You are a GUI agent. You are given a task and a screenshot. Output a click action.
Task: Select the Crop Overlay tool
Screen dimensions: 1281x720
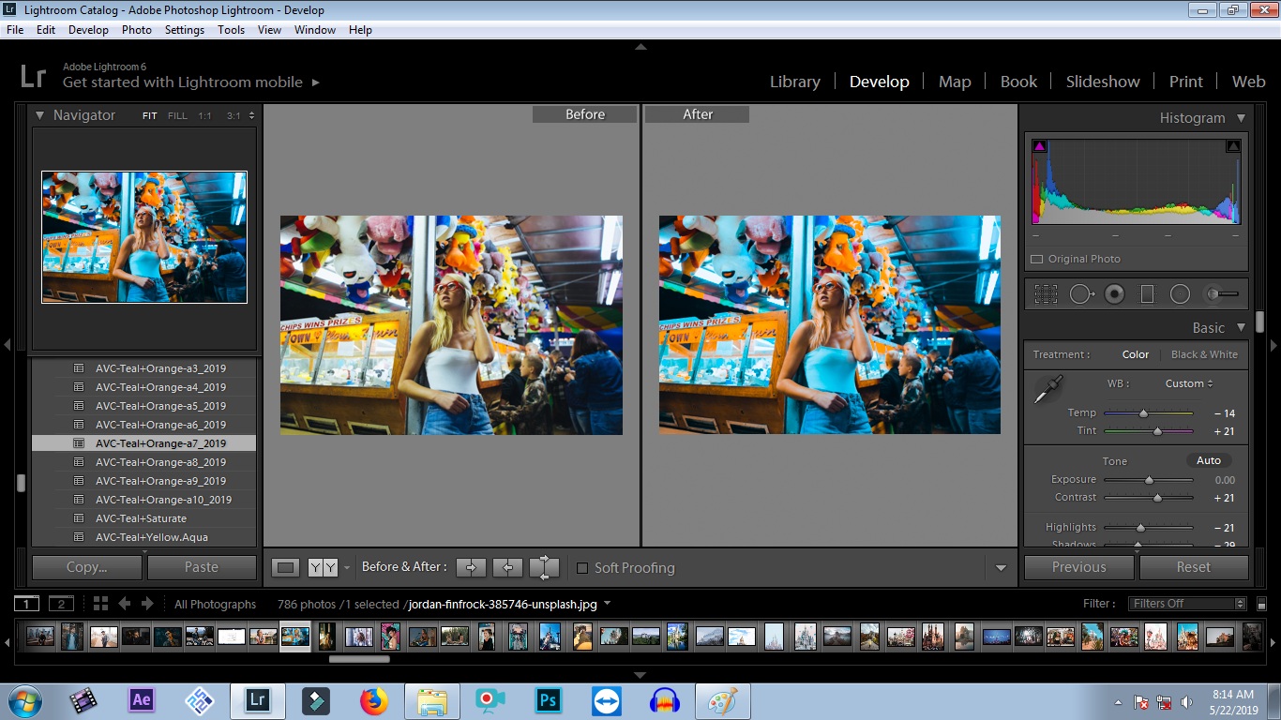1046,293
